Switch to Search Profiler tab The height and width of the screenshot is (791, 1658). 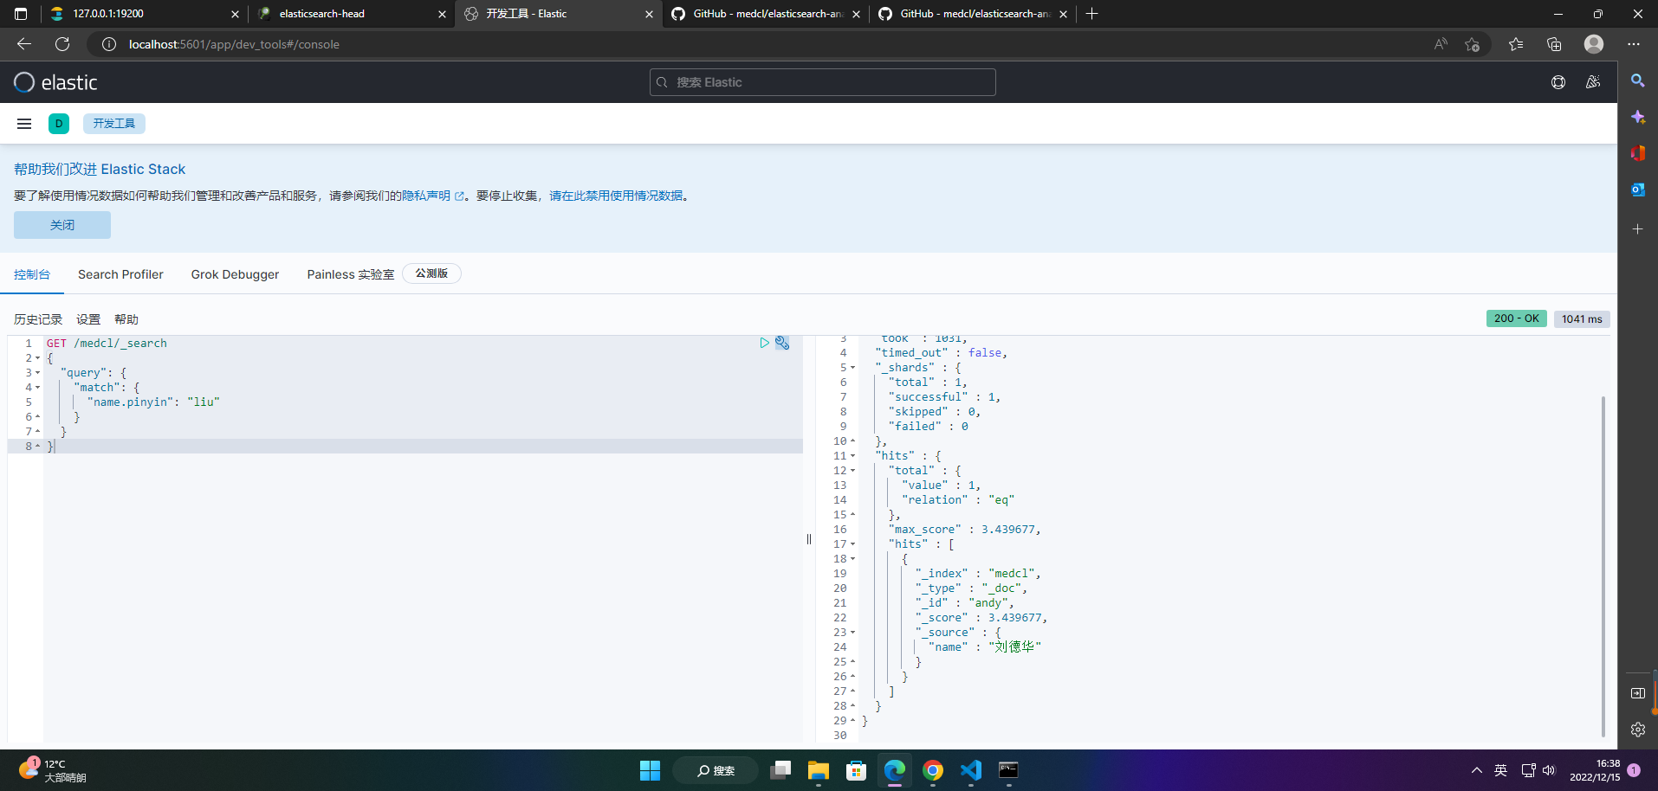click(x=120, y=274)
